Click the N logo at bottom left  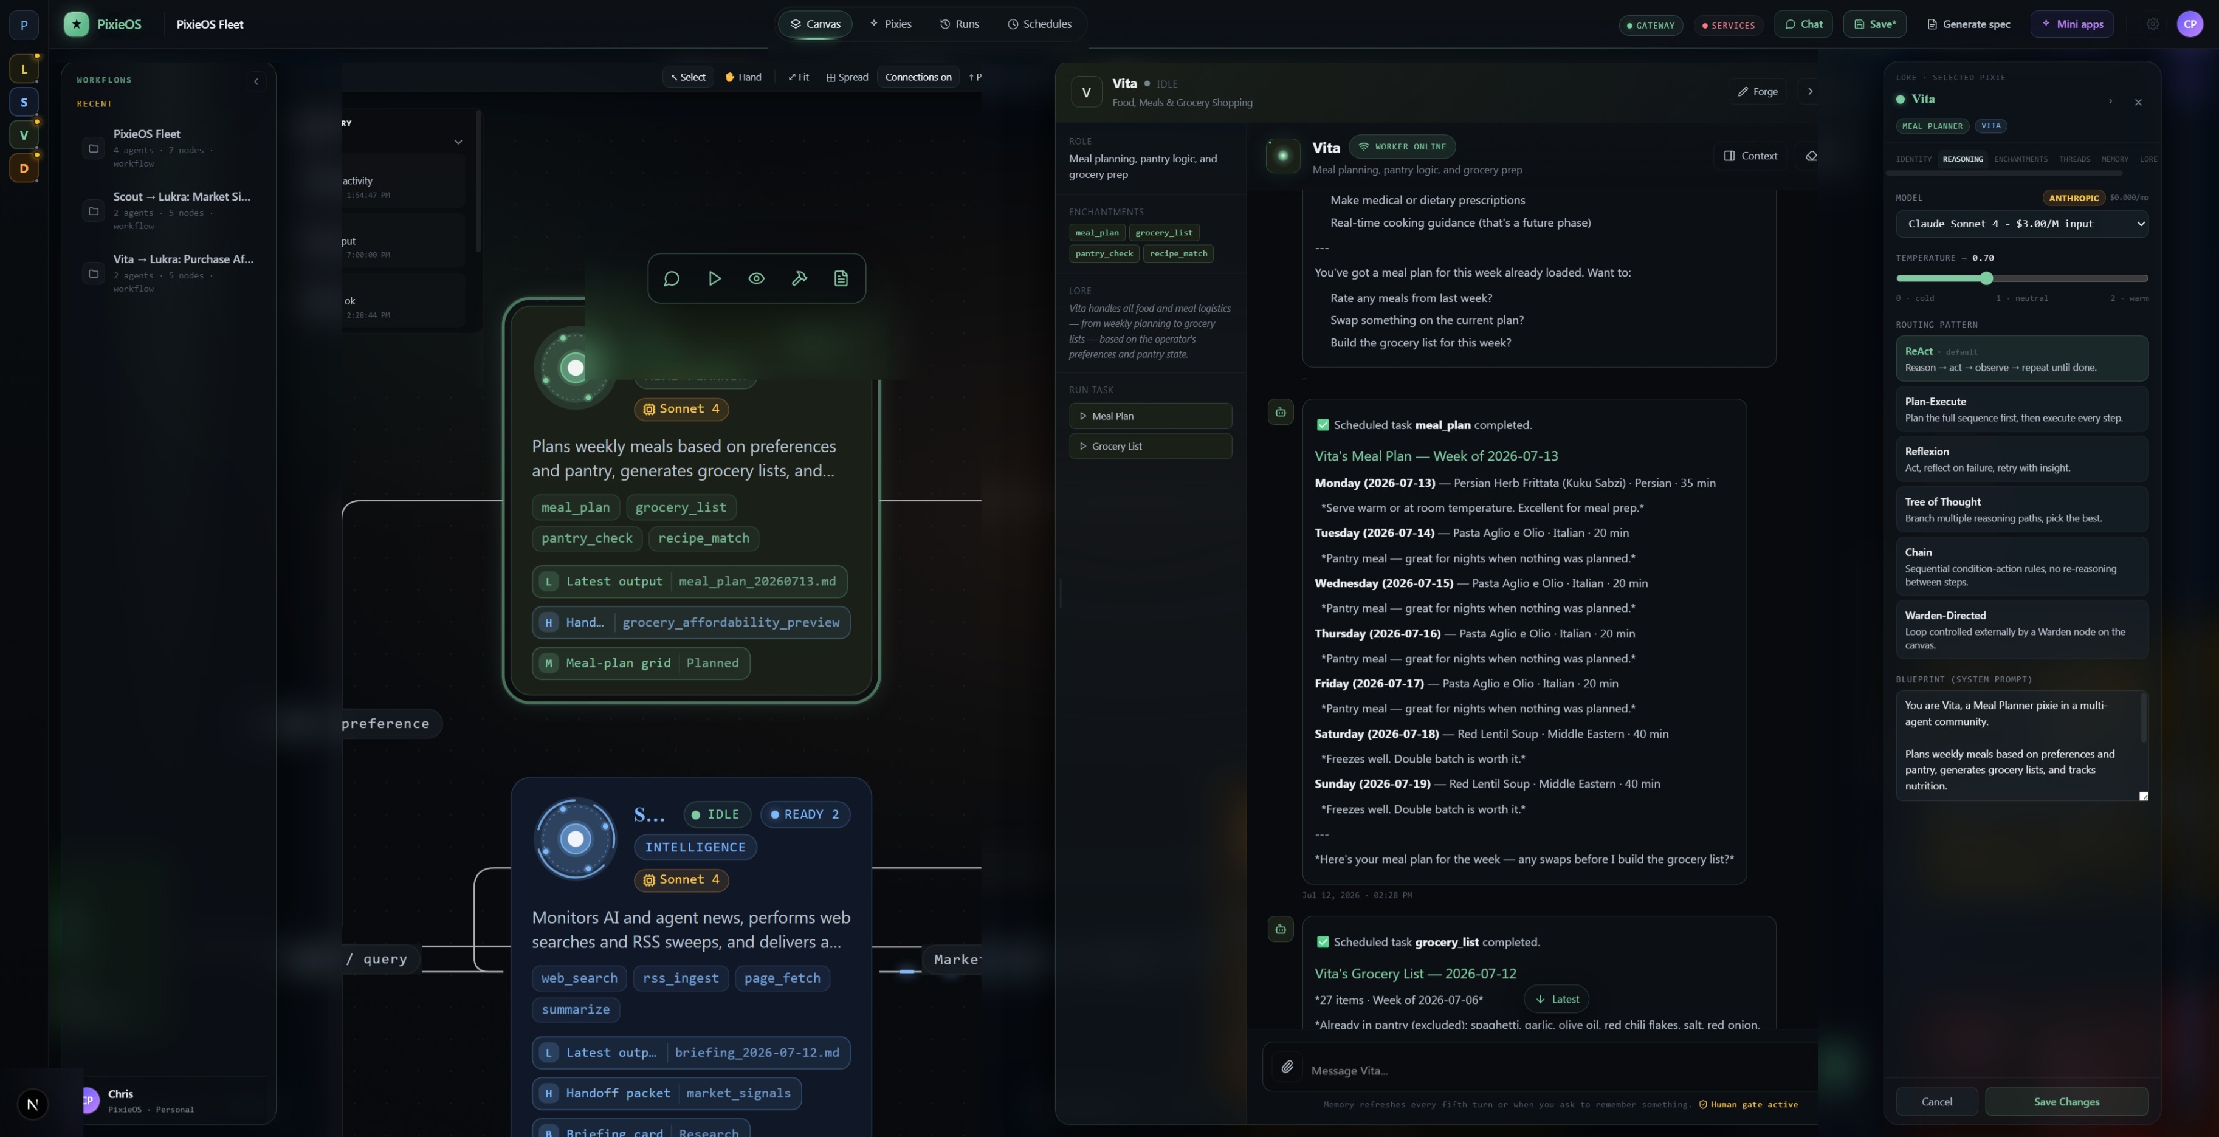(x=33, y=1104)
